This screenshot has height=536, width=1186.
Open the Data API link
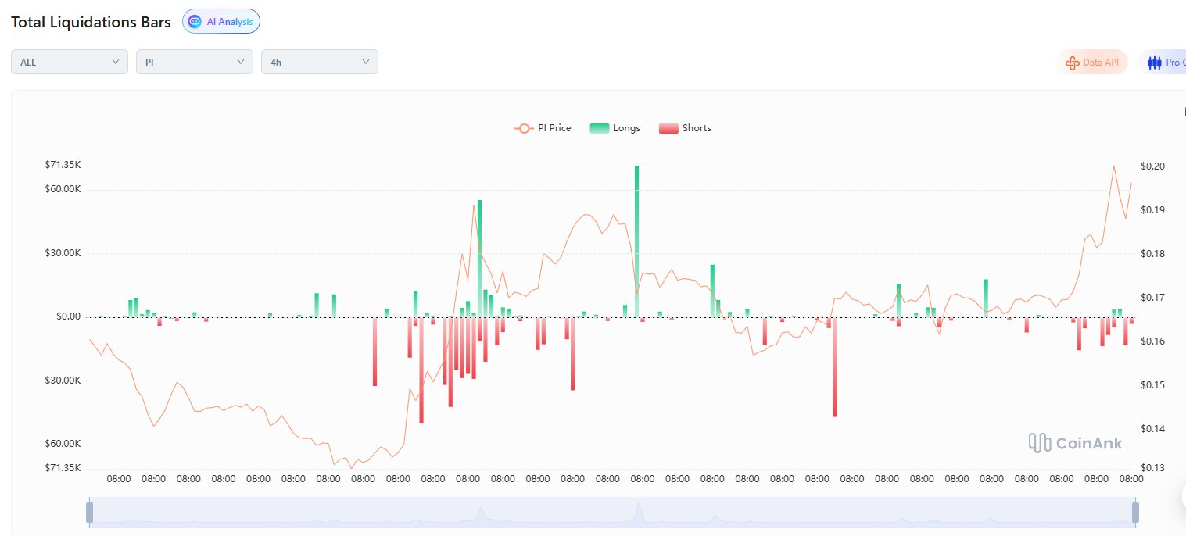click(1100, 63)
